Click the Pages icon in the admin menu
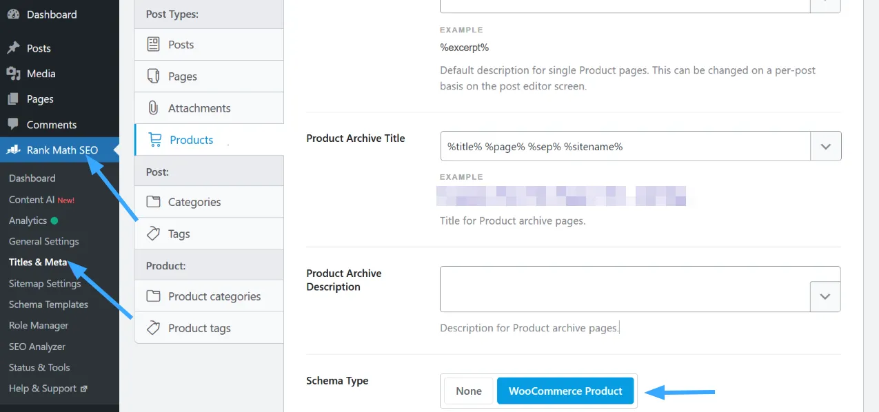Viewport: 879px width, 412px height. coord(13,99)
